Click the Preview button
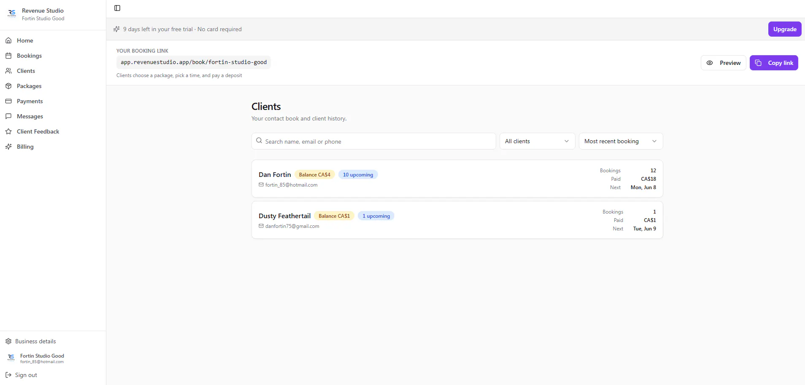Image resolution: width=805 pixels, height=385 pixels. [x=723, y=63]
